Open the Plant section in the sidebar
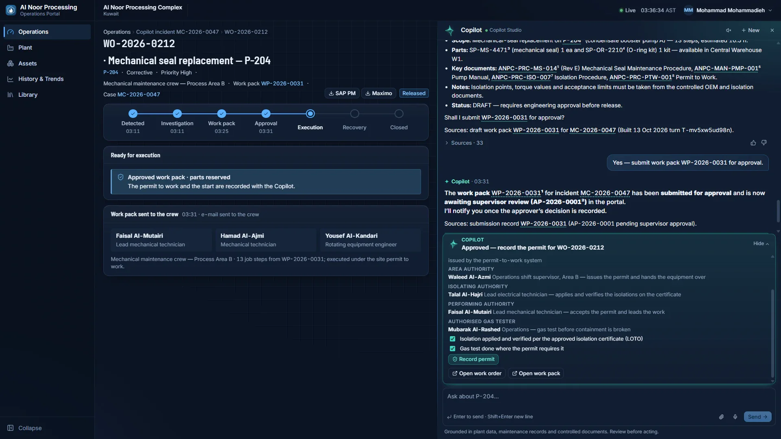Image resolution: width=781 pixels, height=439 pixels. click(47, 48)
